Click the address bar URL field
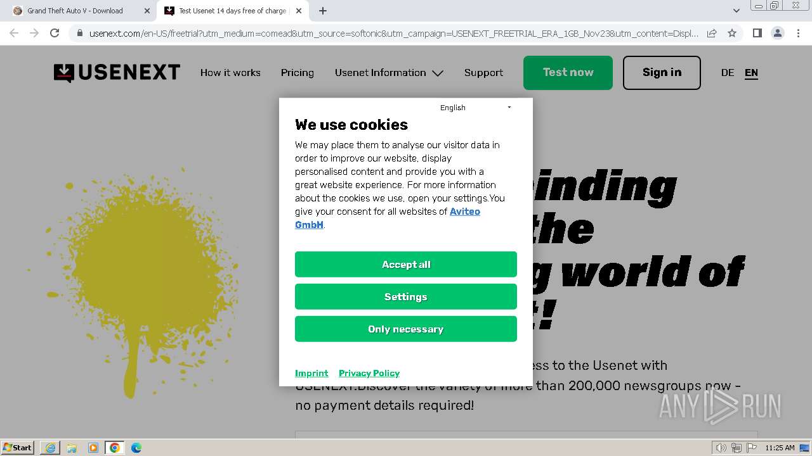 click(393, 33)
